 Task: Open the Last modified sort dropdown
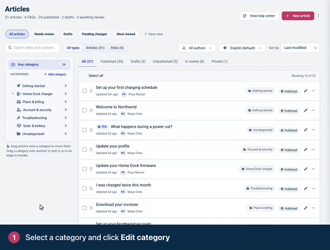[x=300, y=48]
